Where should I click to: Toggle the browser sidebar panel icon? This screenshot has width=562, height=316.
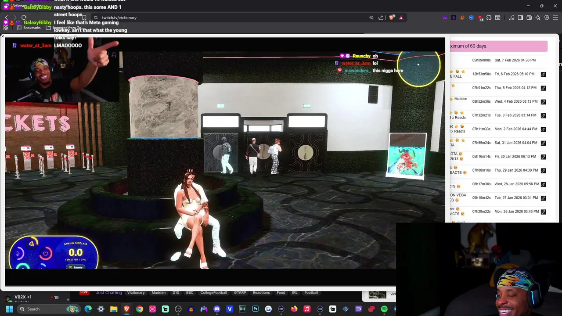click(x=520, y=18)
